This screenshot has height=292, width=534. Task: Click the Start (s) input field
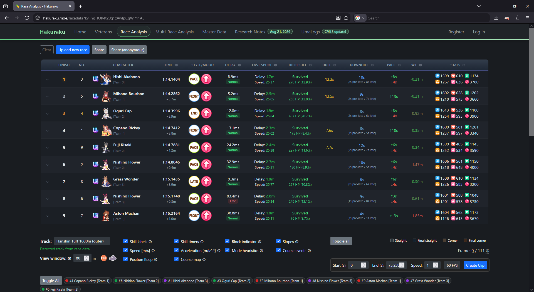click(358, 265)
